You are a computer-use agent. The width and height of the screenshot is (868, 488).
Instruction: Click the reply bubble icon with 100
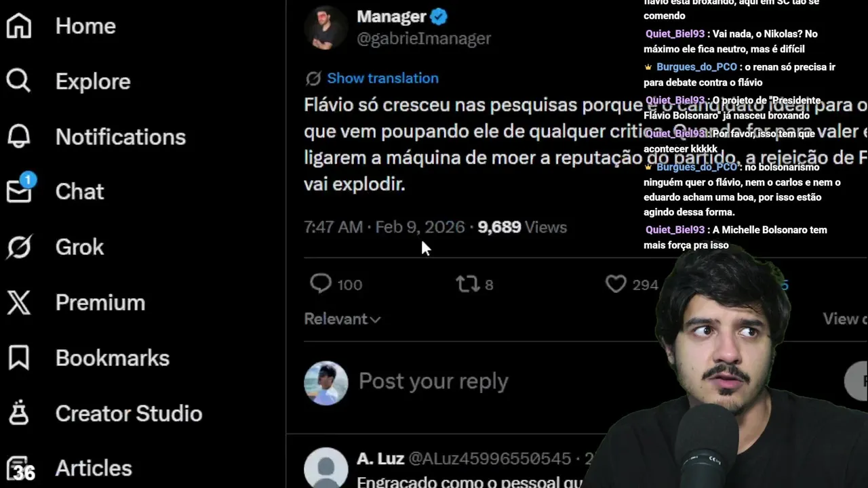321,284
